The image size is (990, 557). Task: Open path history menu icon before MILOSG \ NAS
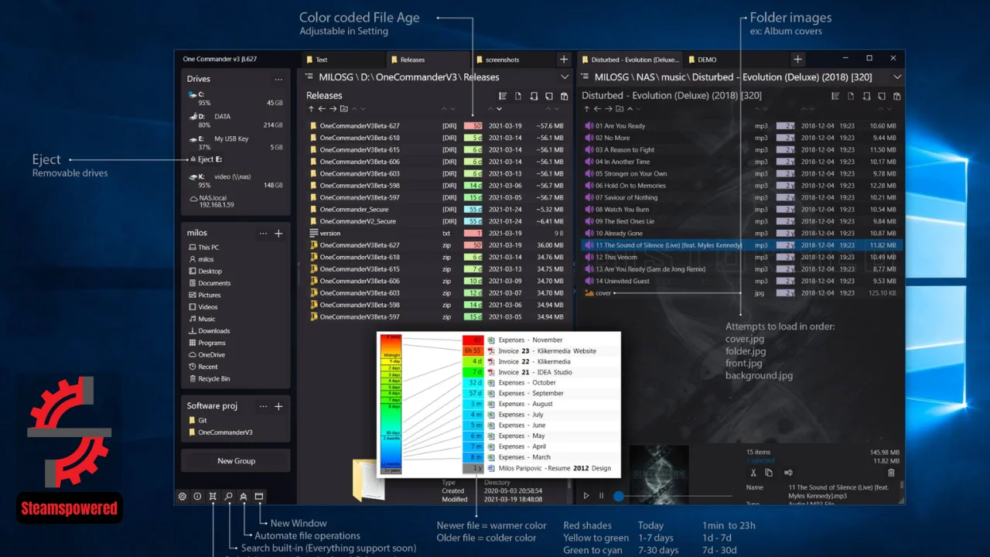585,77
